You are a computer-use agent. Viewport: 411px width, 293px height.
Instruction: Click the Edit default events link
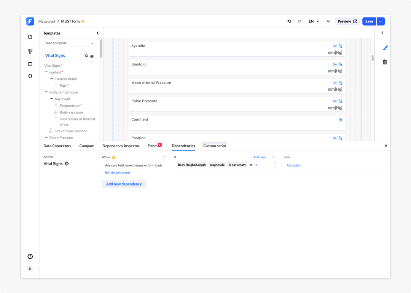(x=118, y=173)
